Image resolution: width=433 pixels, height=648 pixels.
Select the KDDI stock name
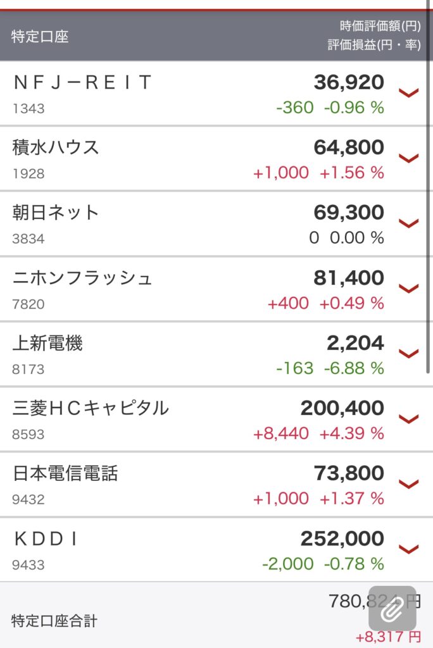(x=46, y=539)
